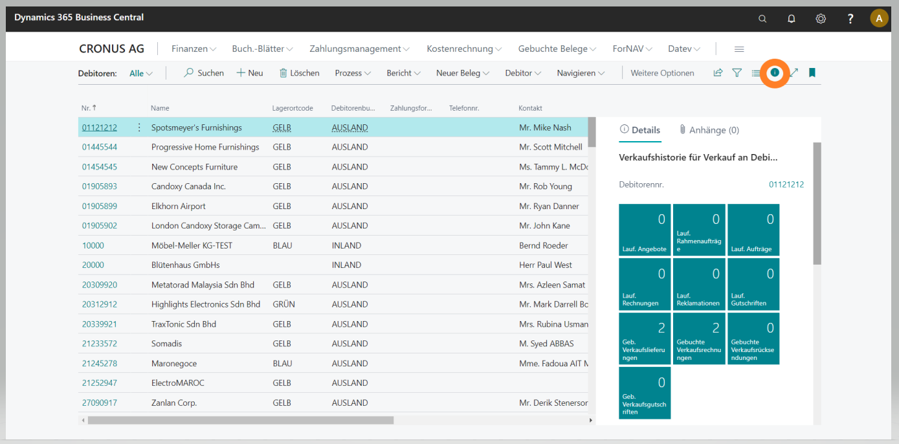This screenshot has width=899, height=444.
Task: Expand page to full width icon
Action: coord(794,73)
